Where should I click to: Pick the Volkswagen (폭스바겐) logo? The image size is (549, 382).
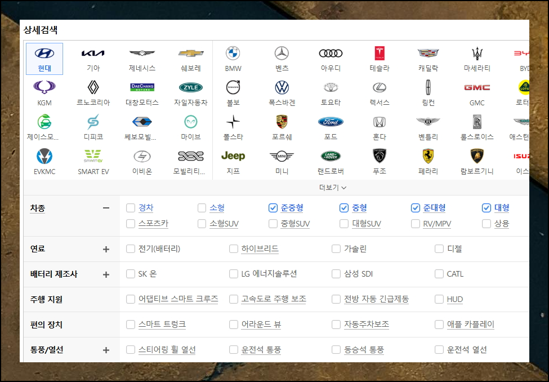click(x=282, y=87)
